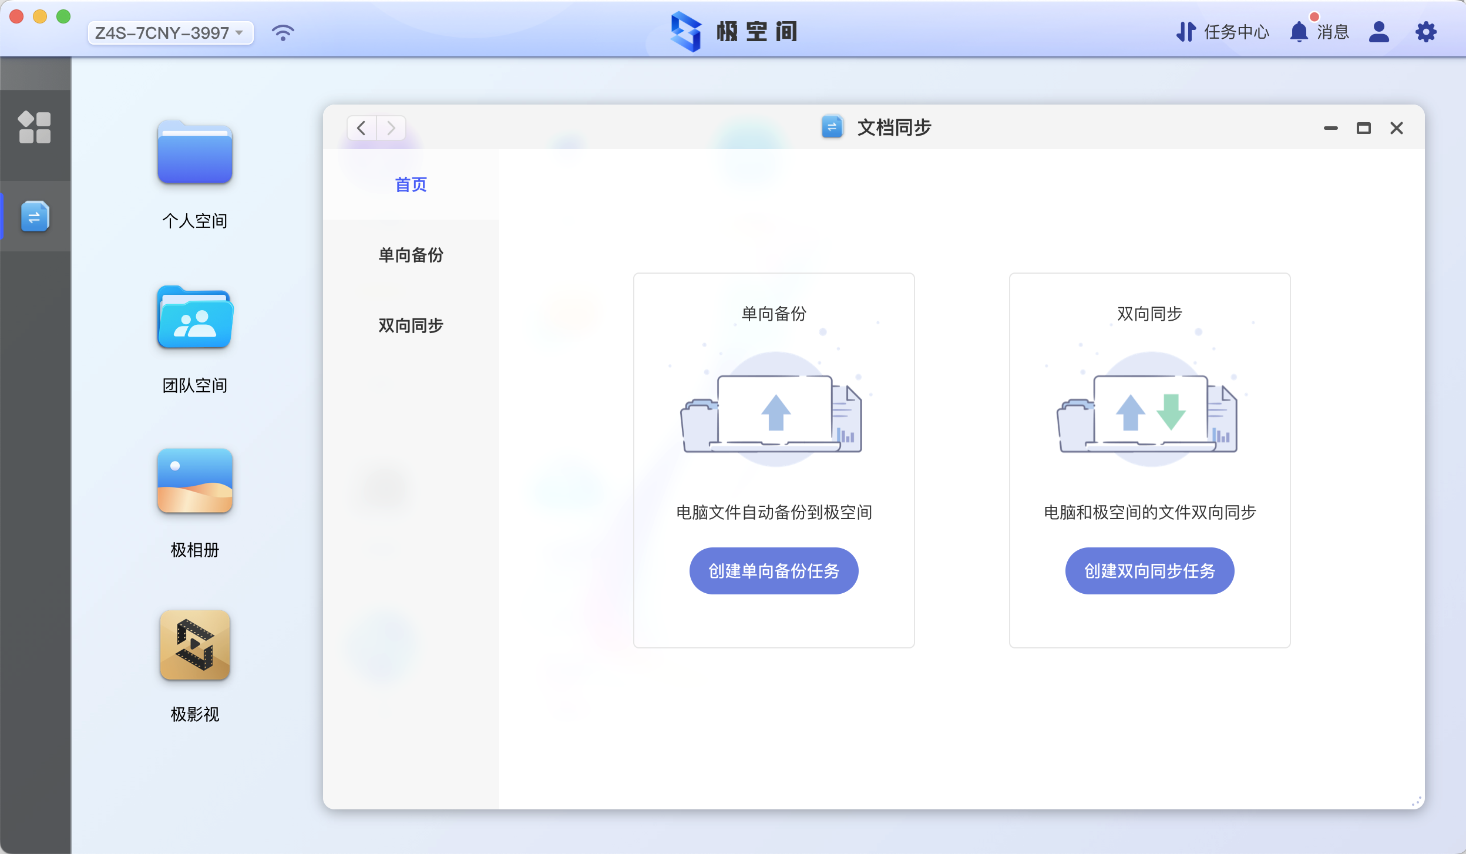Go back with the left arrow
1466x854 pixels.
click(362, 128)
